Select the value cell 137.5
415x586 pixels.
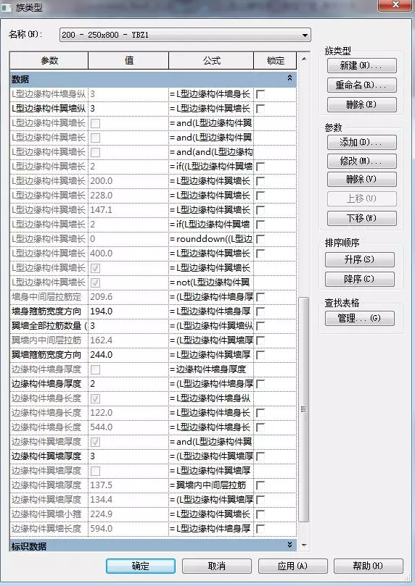pyautogui.click(x=128, y=485)
